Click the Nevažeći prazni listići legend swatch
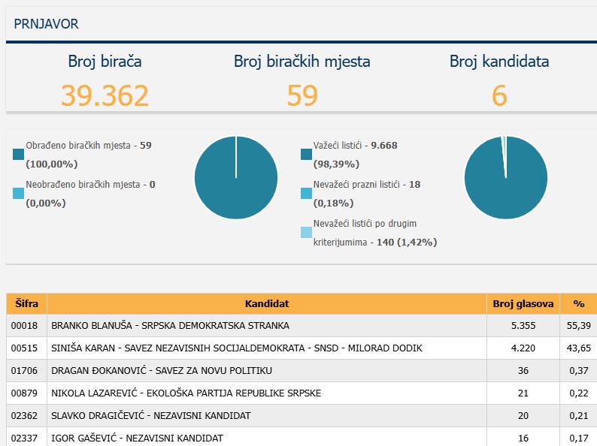Viewport: 597px width, 446px height. point(306,194)
